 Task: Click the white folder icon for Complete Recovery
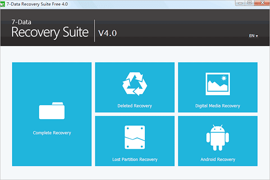[x=52, y=111]
